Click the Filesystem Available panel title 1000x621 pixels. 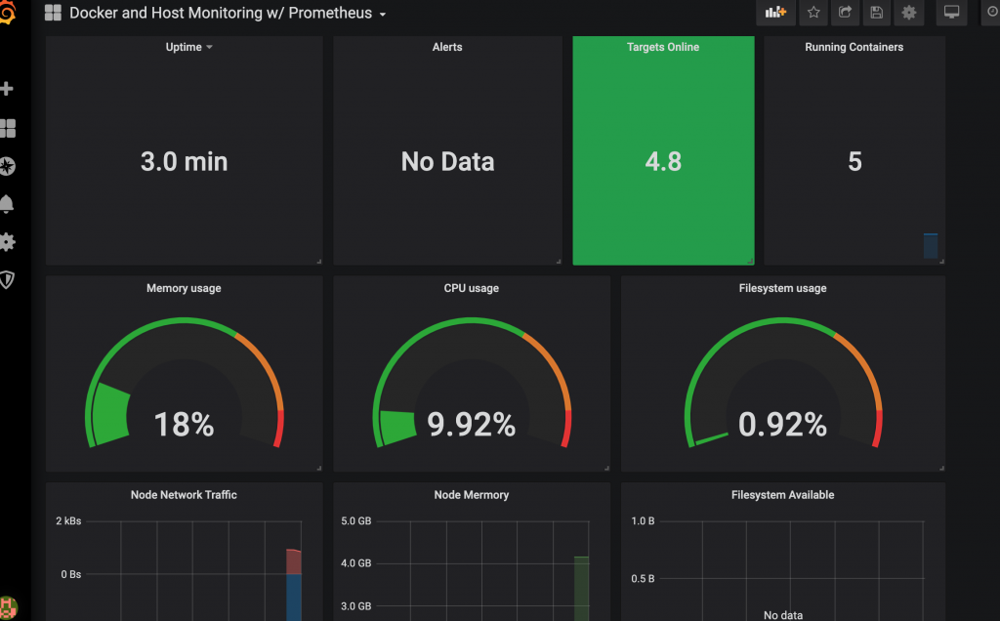click(x=782, y=495)
